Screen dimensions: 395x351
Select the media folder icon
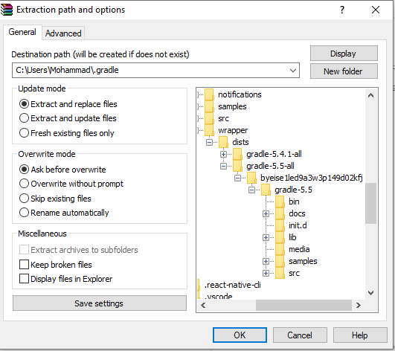pos(280,249)
